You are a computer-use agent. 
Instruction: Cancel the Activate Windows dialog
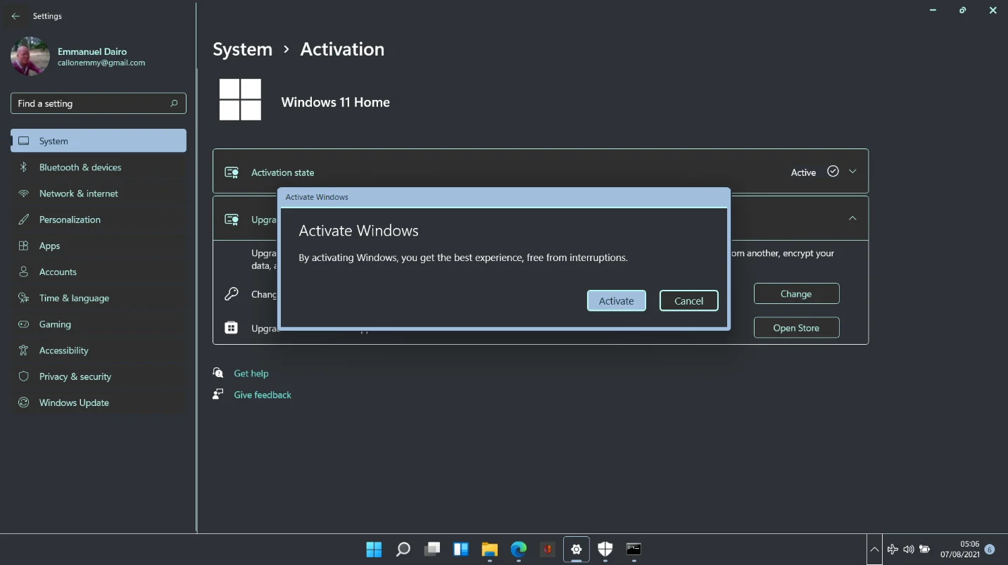[x=688, y=300]
